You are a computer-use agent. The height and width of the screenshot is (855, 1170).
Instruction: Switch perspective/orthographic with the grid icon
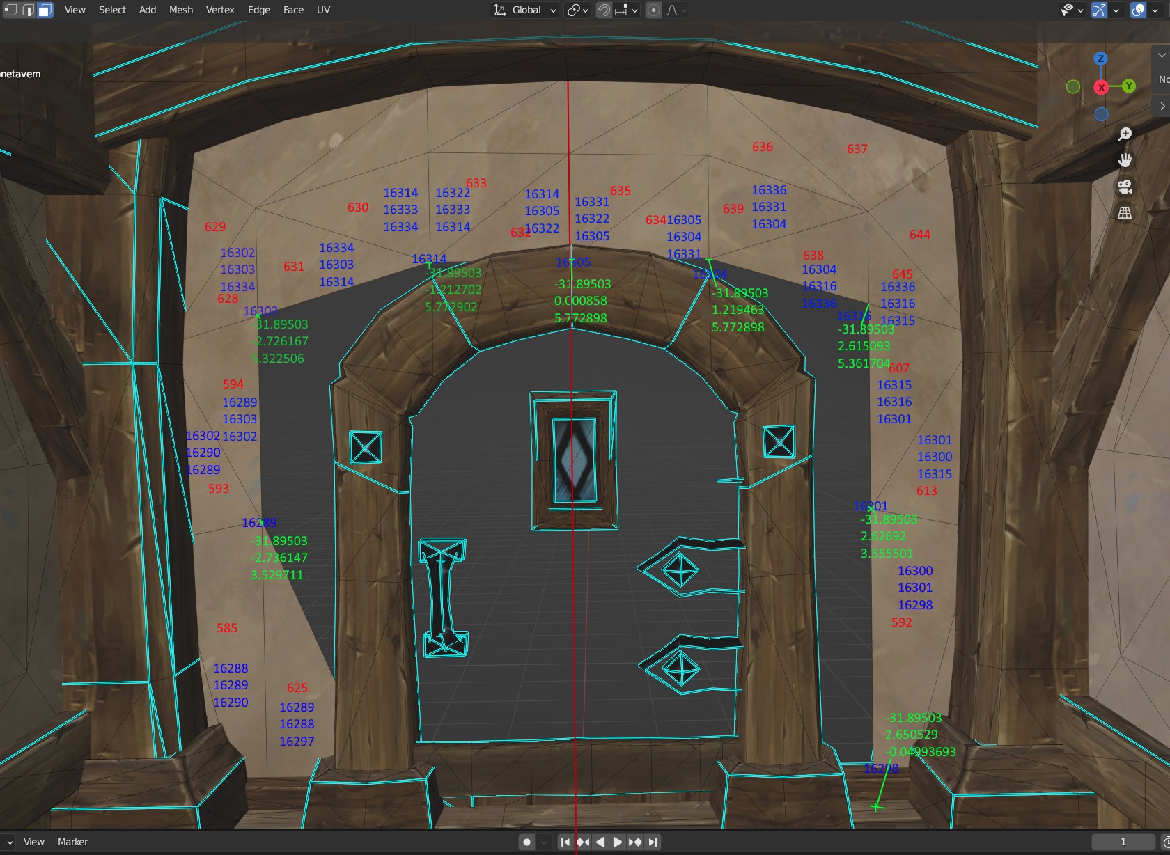[x=1125, y=213]
